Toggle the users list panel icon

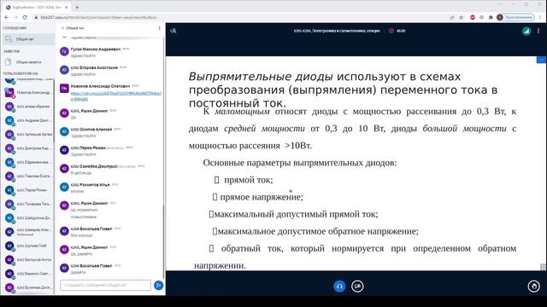(x=173, y=31)
